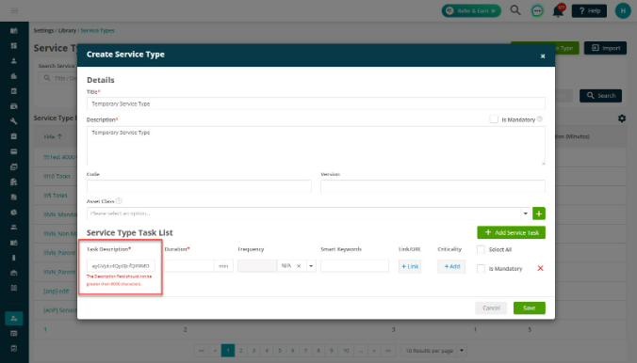Viewport: 637px width, 363px height.
Task: Open the table settings gear icon
Action: pyautogui.click(x=622, y=118)
